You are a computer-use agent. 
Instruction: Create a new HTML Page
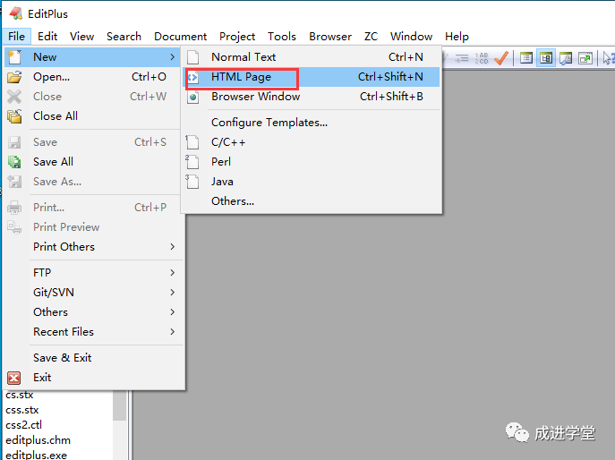[x=312, y=77]
